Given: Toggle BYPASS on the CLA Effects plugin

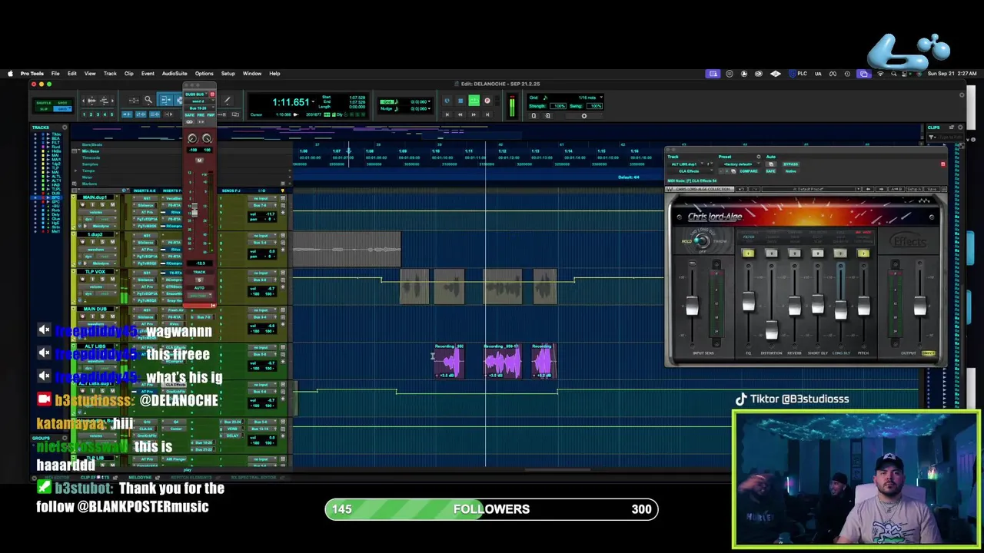Looking at the screenshot, I should point(791,164).
